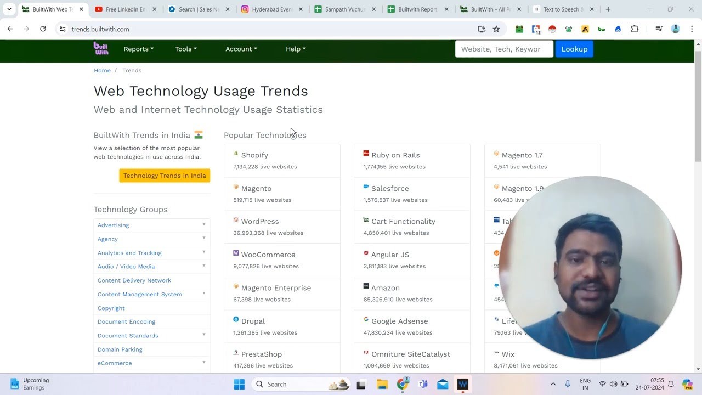Open the Upcoming Earnings widget
Viewport: 702px width, 395px height.
tap(30, 384)
